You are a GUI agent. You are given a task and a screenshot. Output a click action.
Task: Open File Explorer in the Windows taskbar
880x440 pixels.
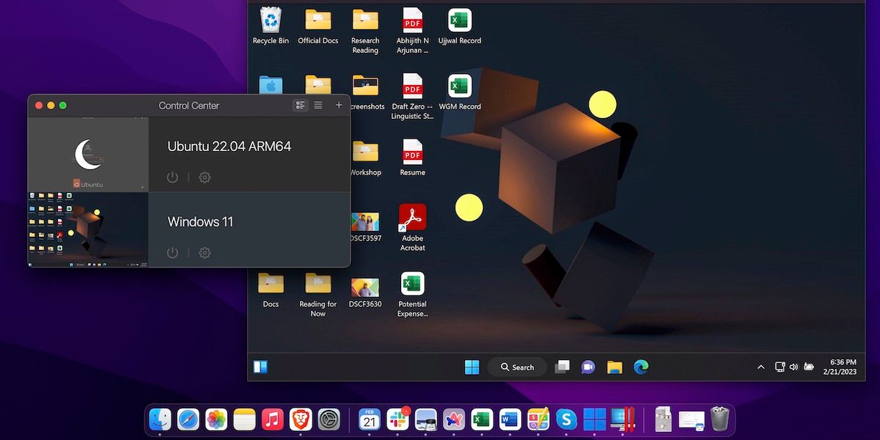pos(615,367)
